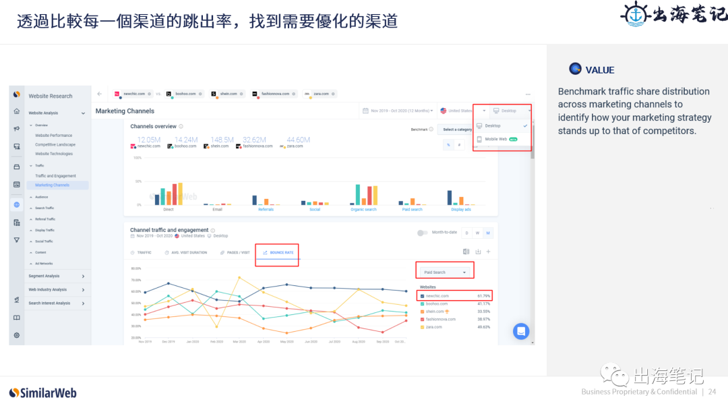Open Traffic and Engagement page

[55, 176]
